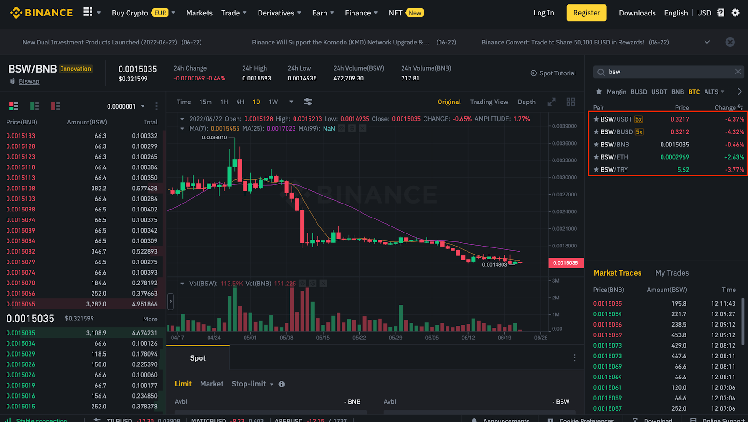The height and width of the screenshot is (422, 748).
Task: Switch to My Trades tab
Action: [x=672, y=273]
